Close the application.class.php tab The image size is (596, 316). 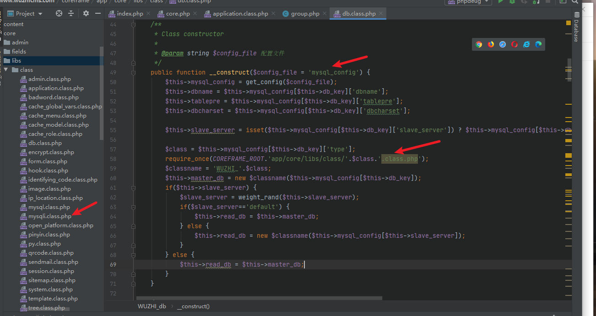(273, 14)
